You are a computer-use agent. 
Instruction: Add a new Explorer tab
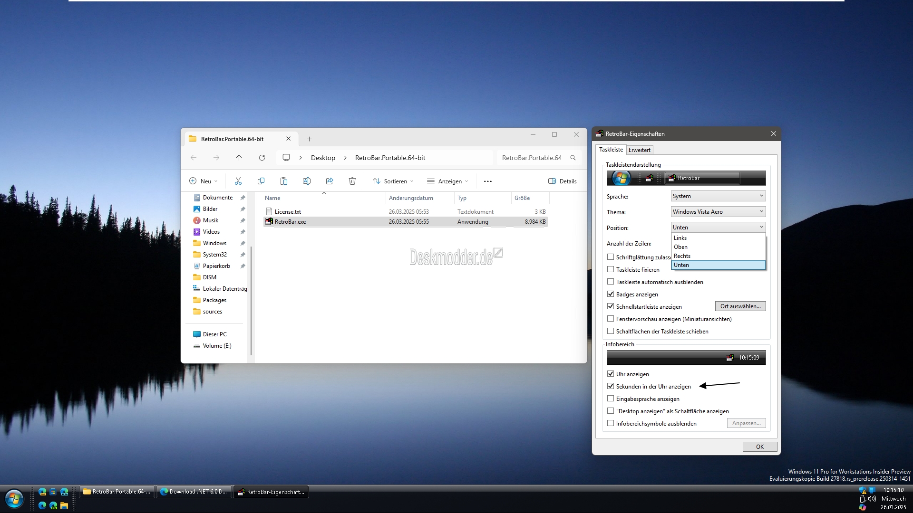pyautogui.click(x=309, y=139)
